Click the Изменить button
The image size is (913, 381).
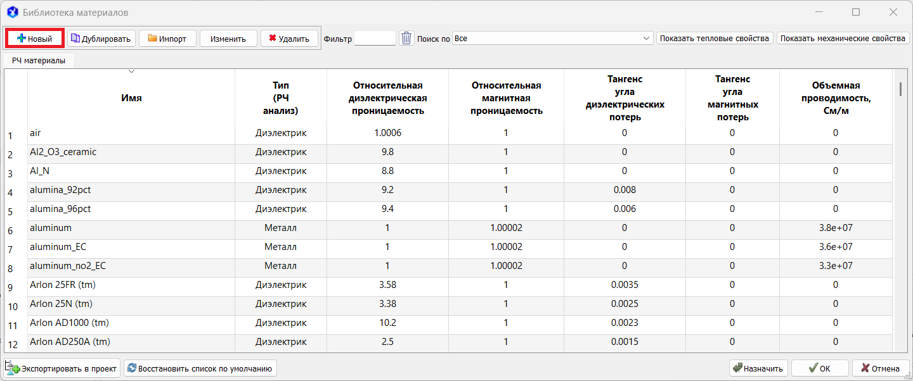coord(228,39)
